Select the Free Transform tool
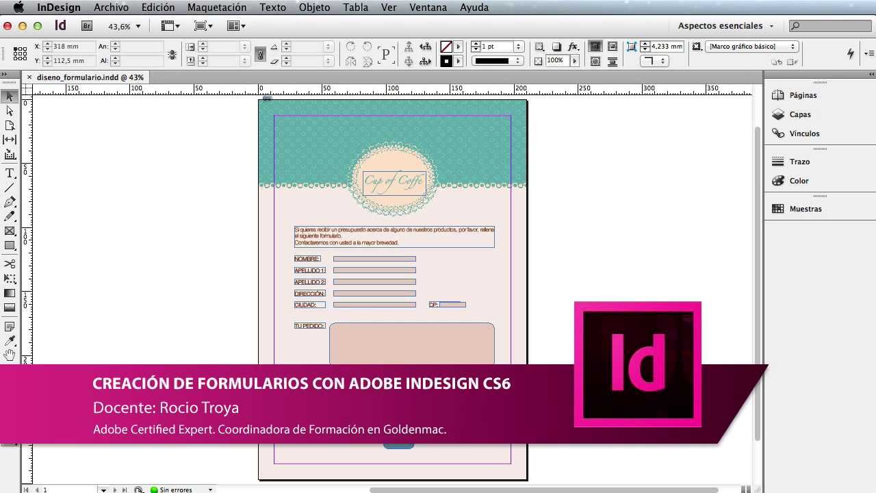The height and width of the screenshot is (493, 876). [10, 279]
